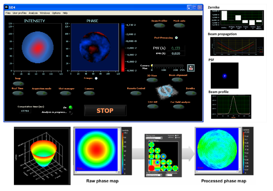Expand the Filtering mode dropdown

tap(154, 138)
